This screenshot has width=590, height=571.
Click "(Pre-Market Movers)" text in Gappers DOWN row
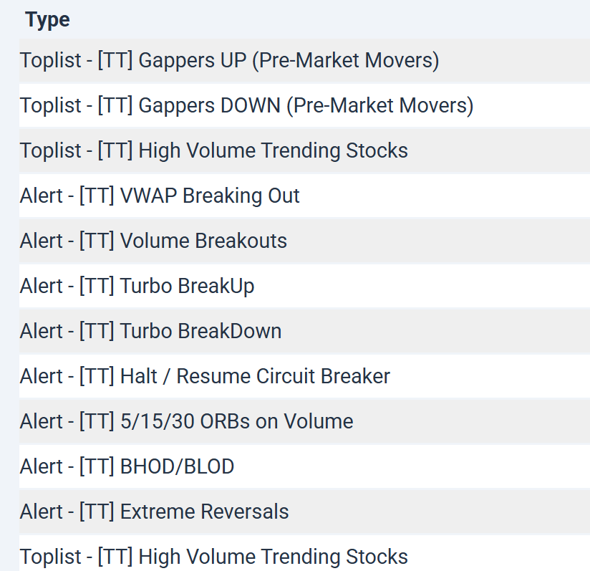(x=379, y=105)
